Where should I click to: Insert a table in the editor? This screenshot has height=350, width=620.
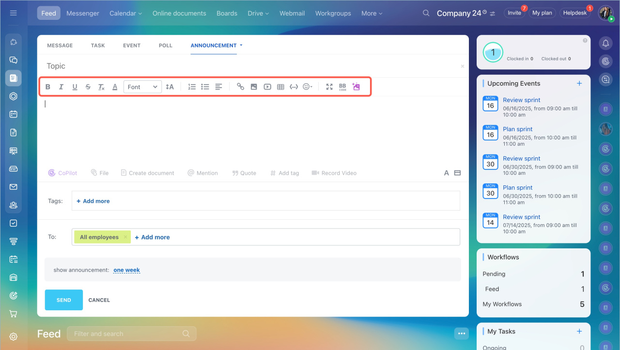(280, 87)
